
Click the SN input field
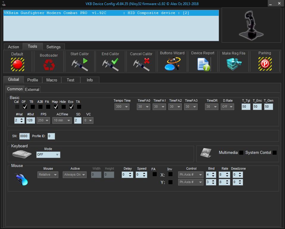coord(24,136)
